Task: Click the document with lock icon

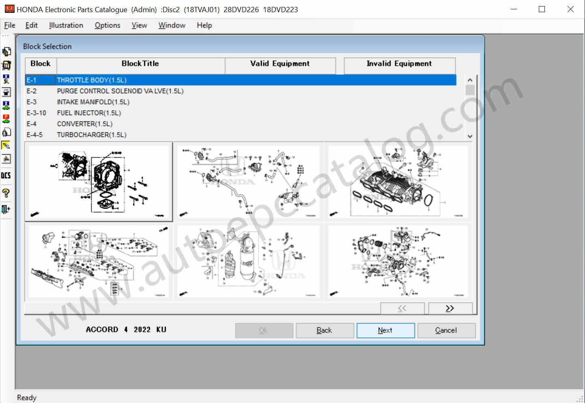Action: point(6,132)
